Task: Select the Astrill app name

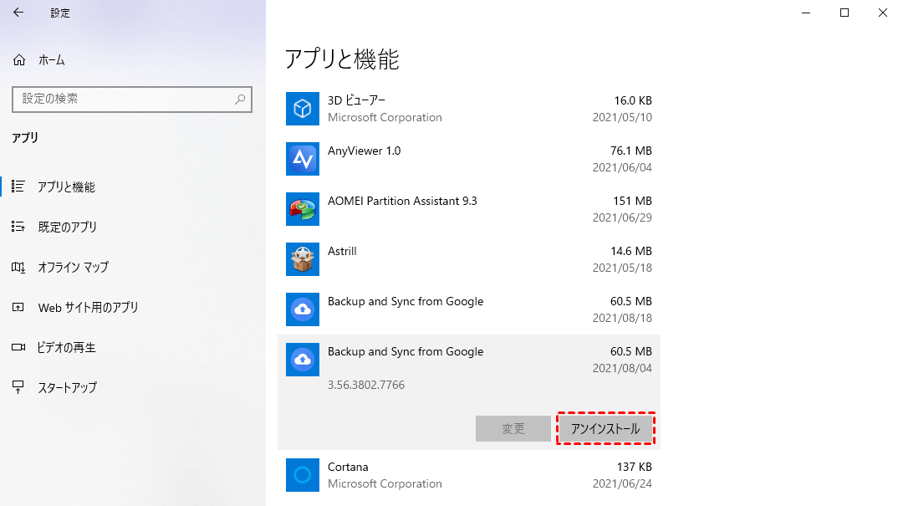Action: click(x=342, y=251)
